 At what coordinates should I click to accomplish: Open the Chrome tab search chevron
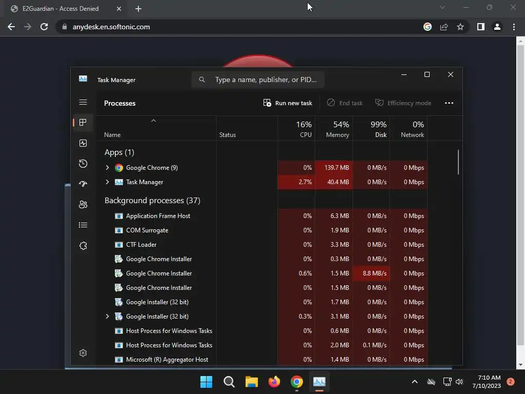[x=442, y=7]
